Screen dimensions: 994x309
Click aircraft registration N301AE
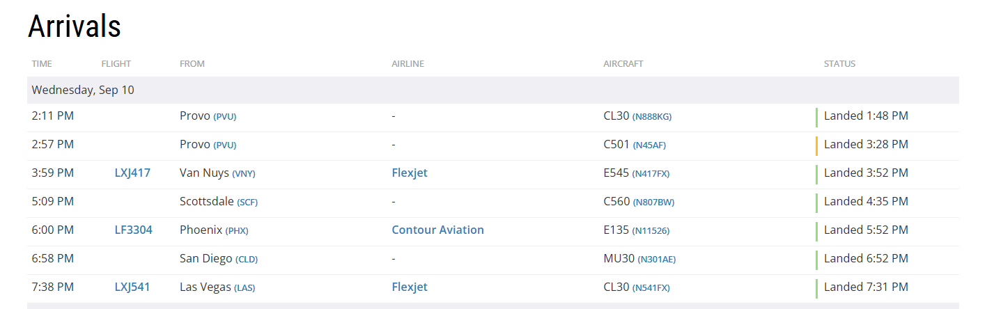(656, 260)
